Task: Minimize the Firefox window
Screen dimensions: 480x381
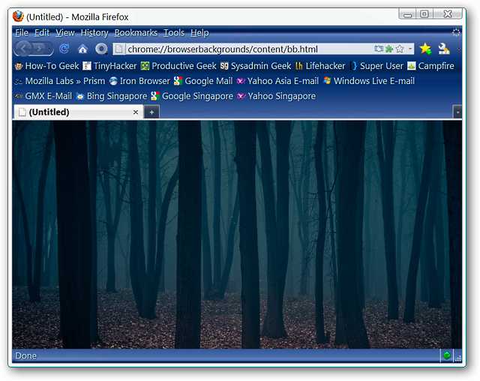Action: [407, 14]
